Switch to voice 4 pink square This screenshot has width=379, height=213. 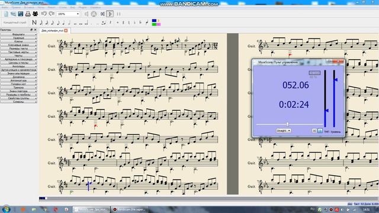[159, 24]
